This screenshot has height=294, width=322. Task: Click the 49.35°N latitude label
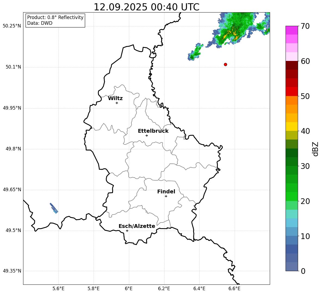point(12,271)
